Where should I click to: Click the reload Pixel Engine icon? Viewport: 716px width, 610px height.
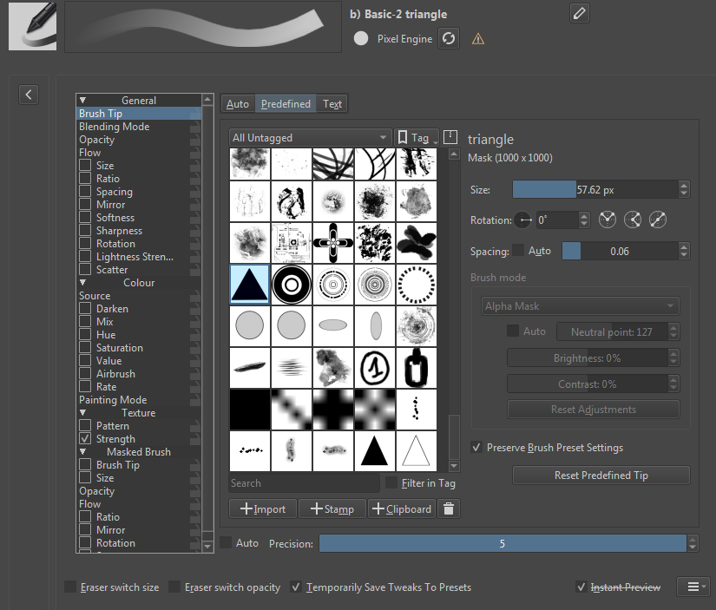448,38
